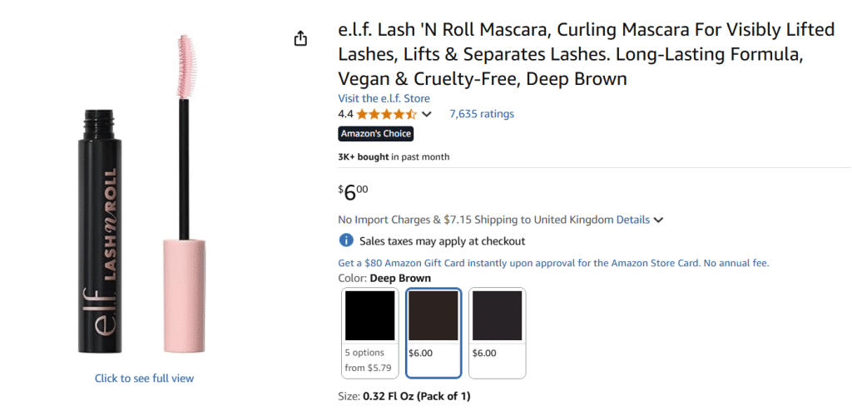The image size is (852, 411).
Task: Click the Amazon's Choice badge
Action: [375, 133]
